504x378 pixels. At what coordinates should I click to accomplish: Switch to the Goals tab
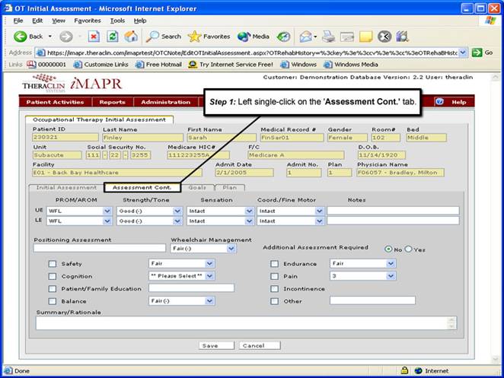(197, 187)
